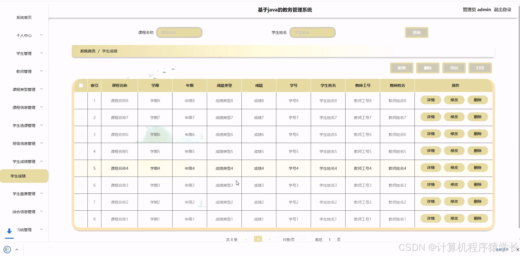The height and width of the screenshot is (256, 520).
Task: Open 详情 for the 课程名称8 row
Action: click(x=431, y=100)
